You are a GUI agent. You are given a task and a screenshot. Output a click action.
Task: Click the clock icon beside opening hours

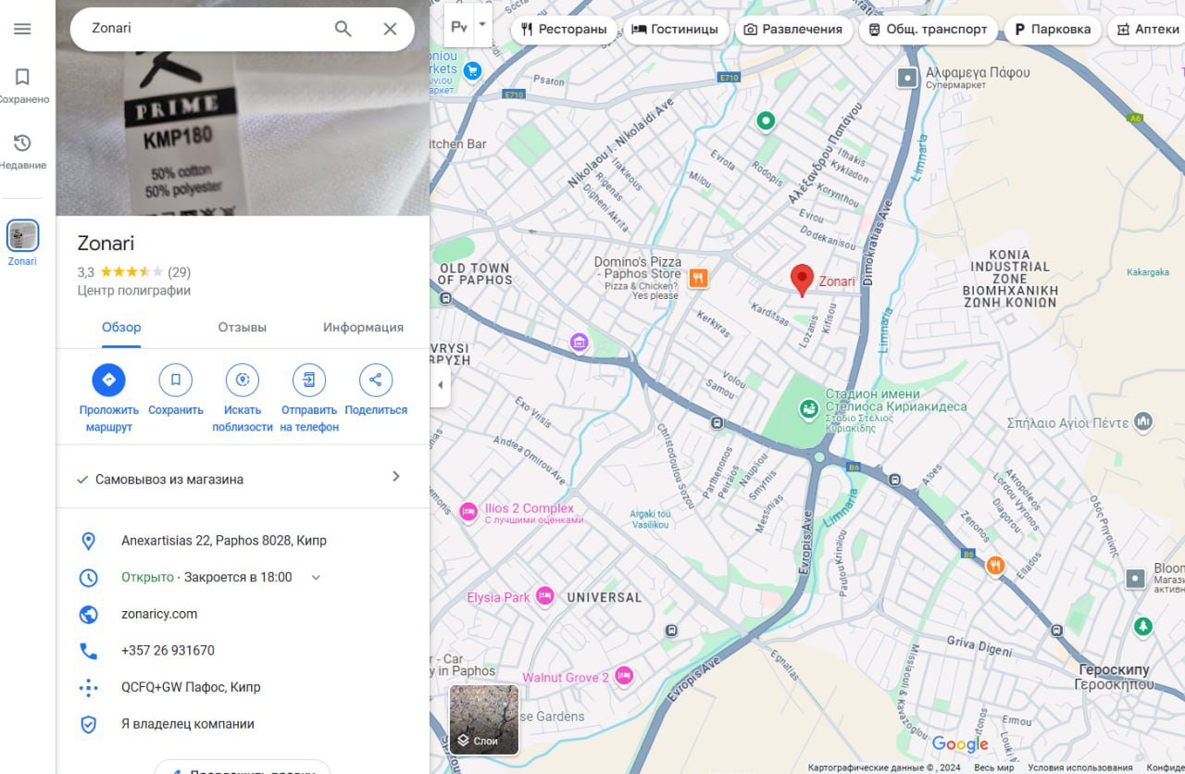tap(89, 578)
